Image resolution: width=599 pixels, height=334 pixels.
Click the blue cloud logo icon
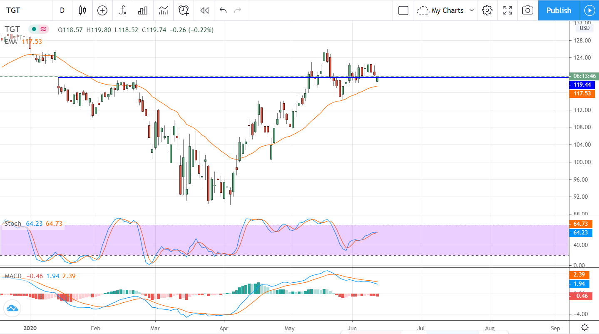click(x=12, y=309)
